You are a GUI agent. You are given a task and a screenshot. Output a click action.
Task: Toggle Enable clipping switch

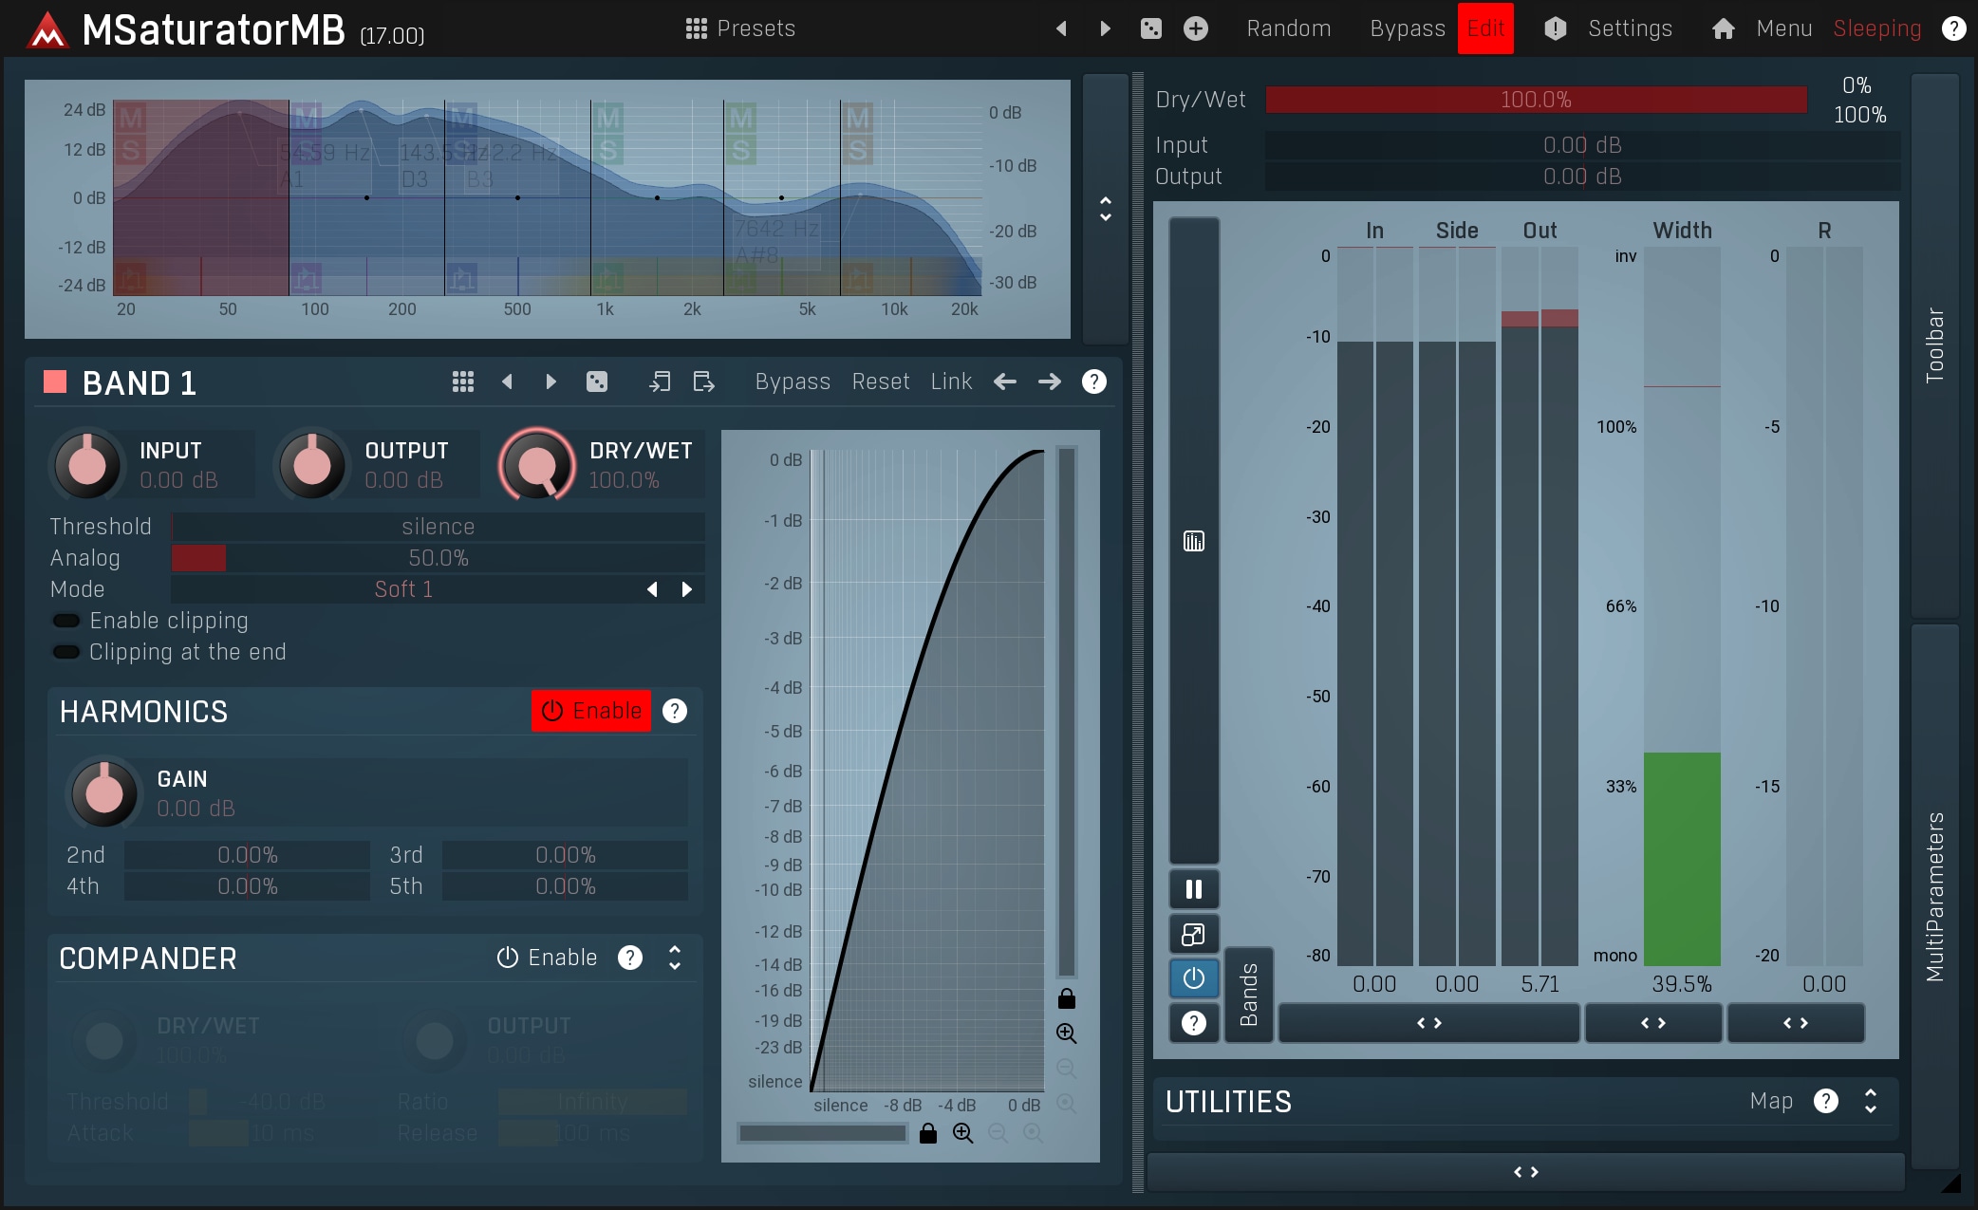coord(66,621)
